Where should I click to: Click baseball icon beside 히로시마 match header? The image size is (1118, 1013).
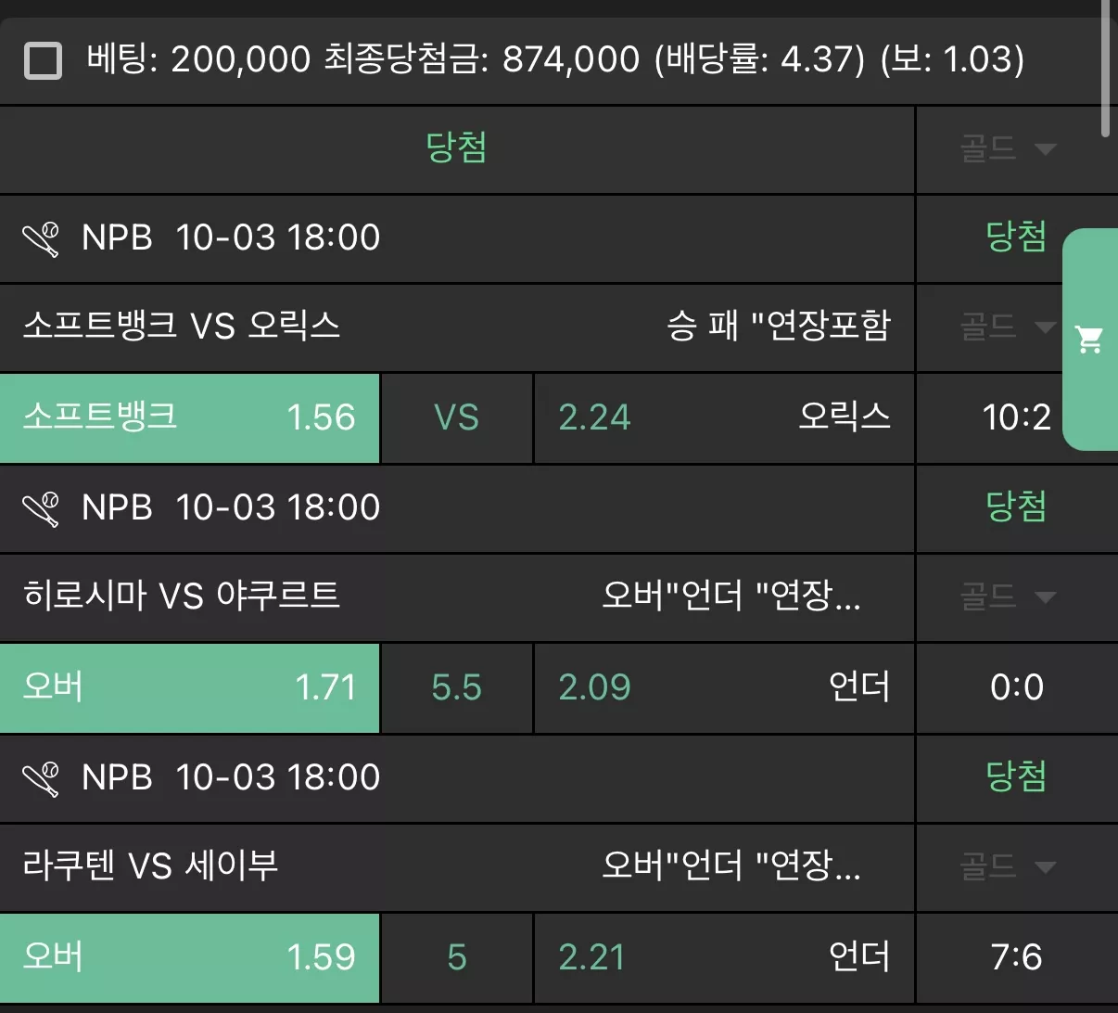[42, 508]
